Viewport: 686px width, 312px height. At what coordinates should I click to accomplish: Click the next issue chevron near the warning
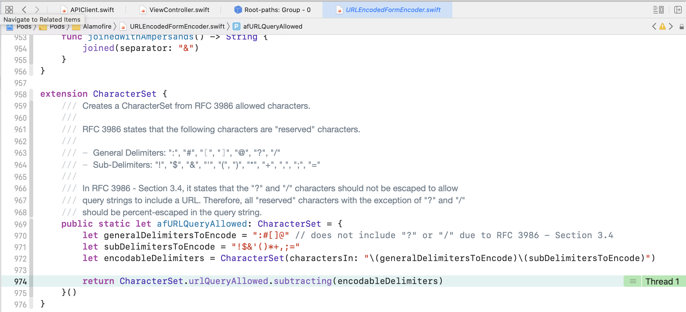coord(671,26)
